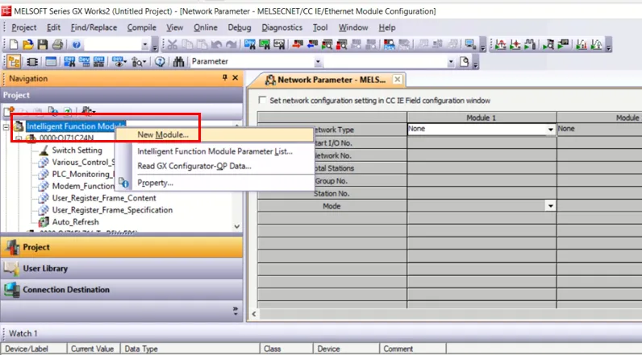Open the empty combo box beside Parameter
The image size is (642, 355).
[x=450, y=62]
